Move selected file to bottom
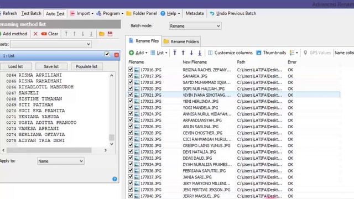Viewport: 354px width, 199px height. [200, 53]
